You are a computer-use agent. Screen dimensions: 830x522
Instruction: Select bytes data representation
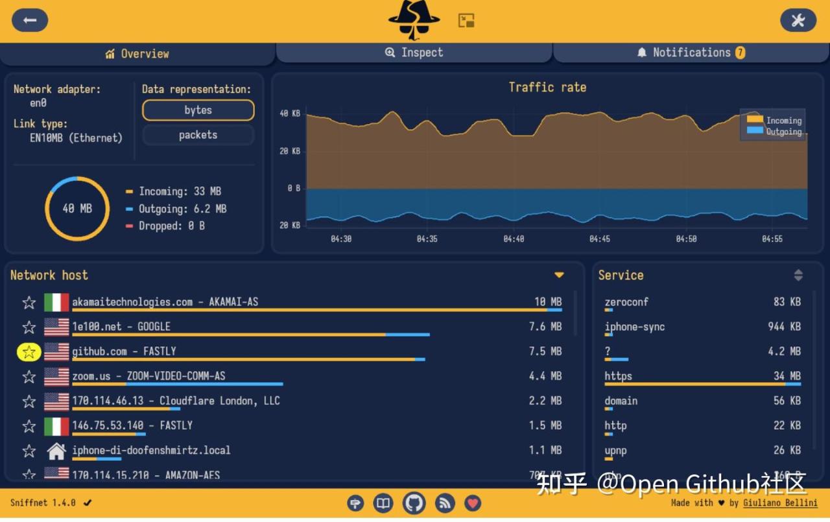point(198,110)
